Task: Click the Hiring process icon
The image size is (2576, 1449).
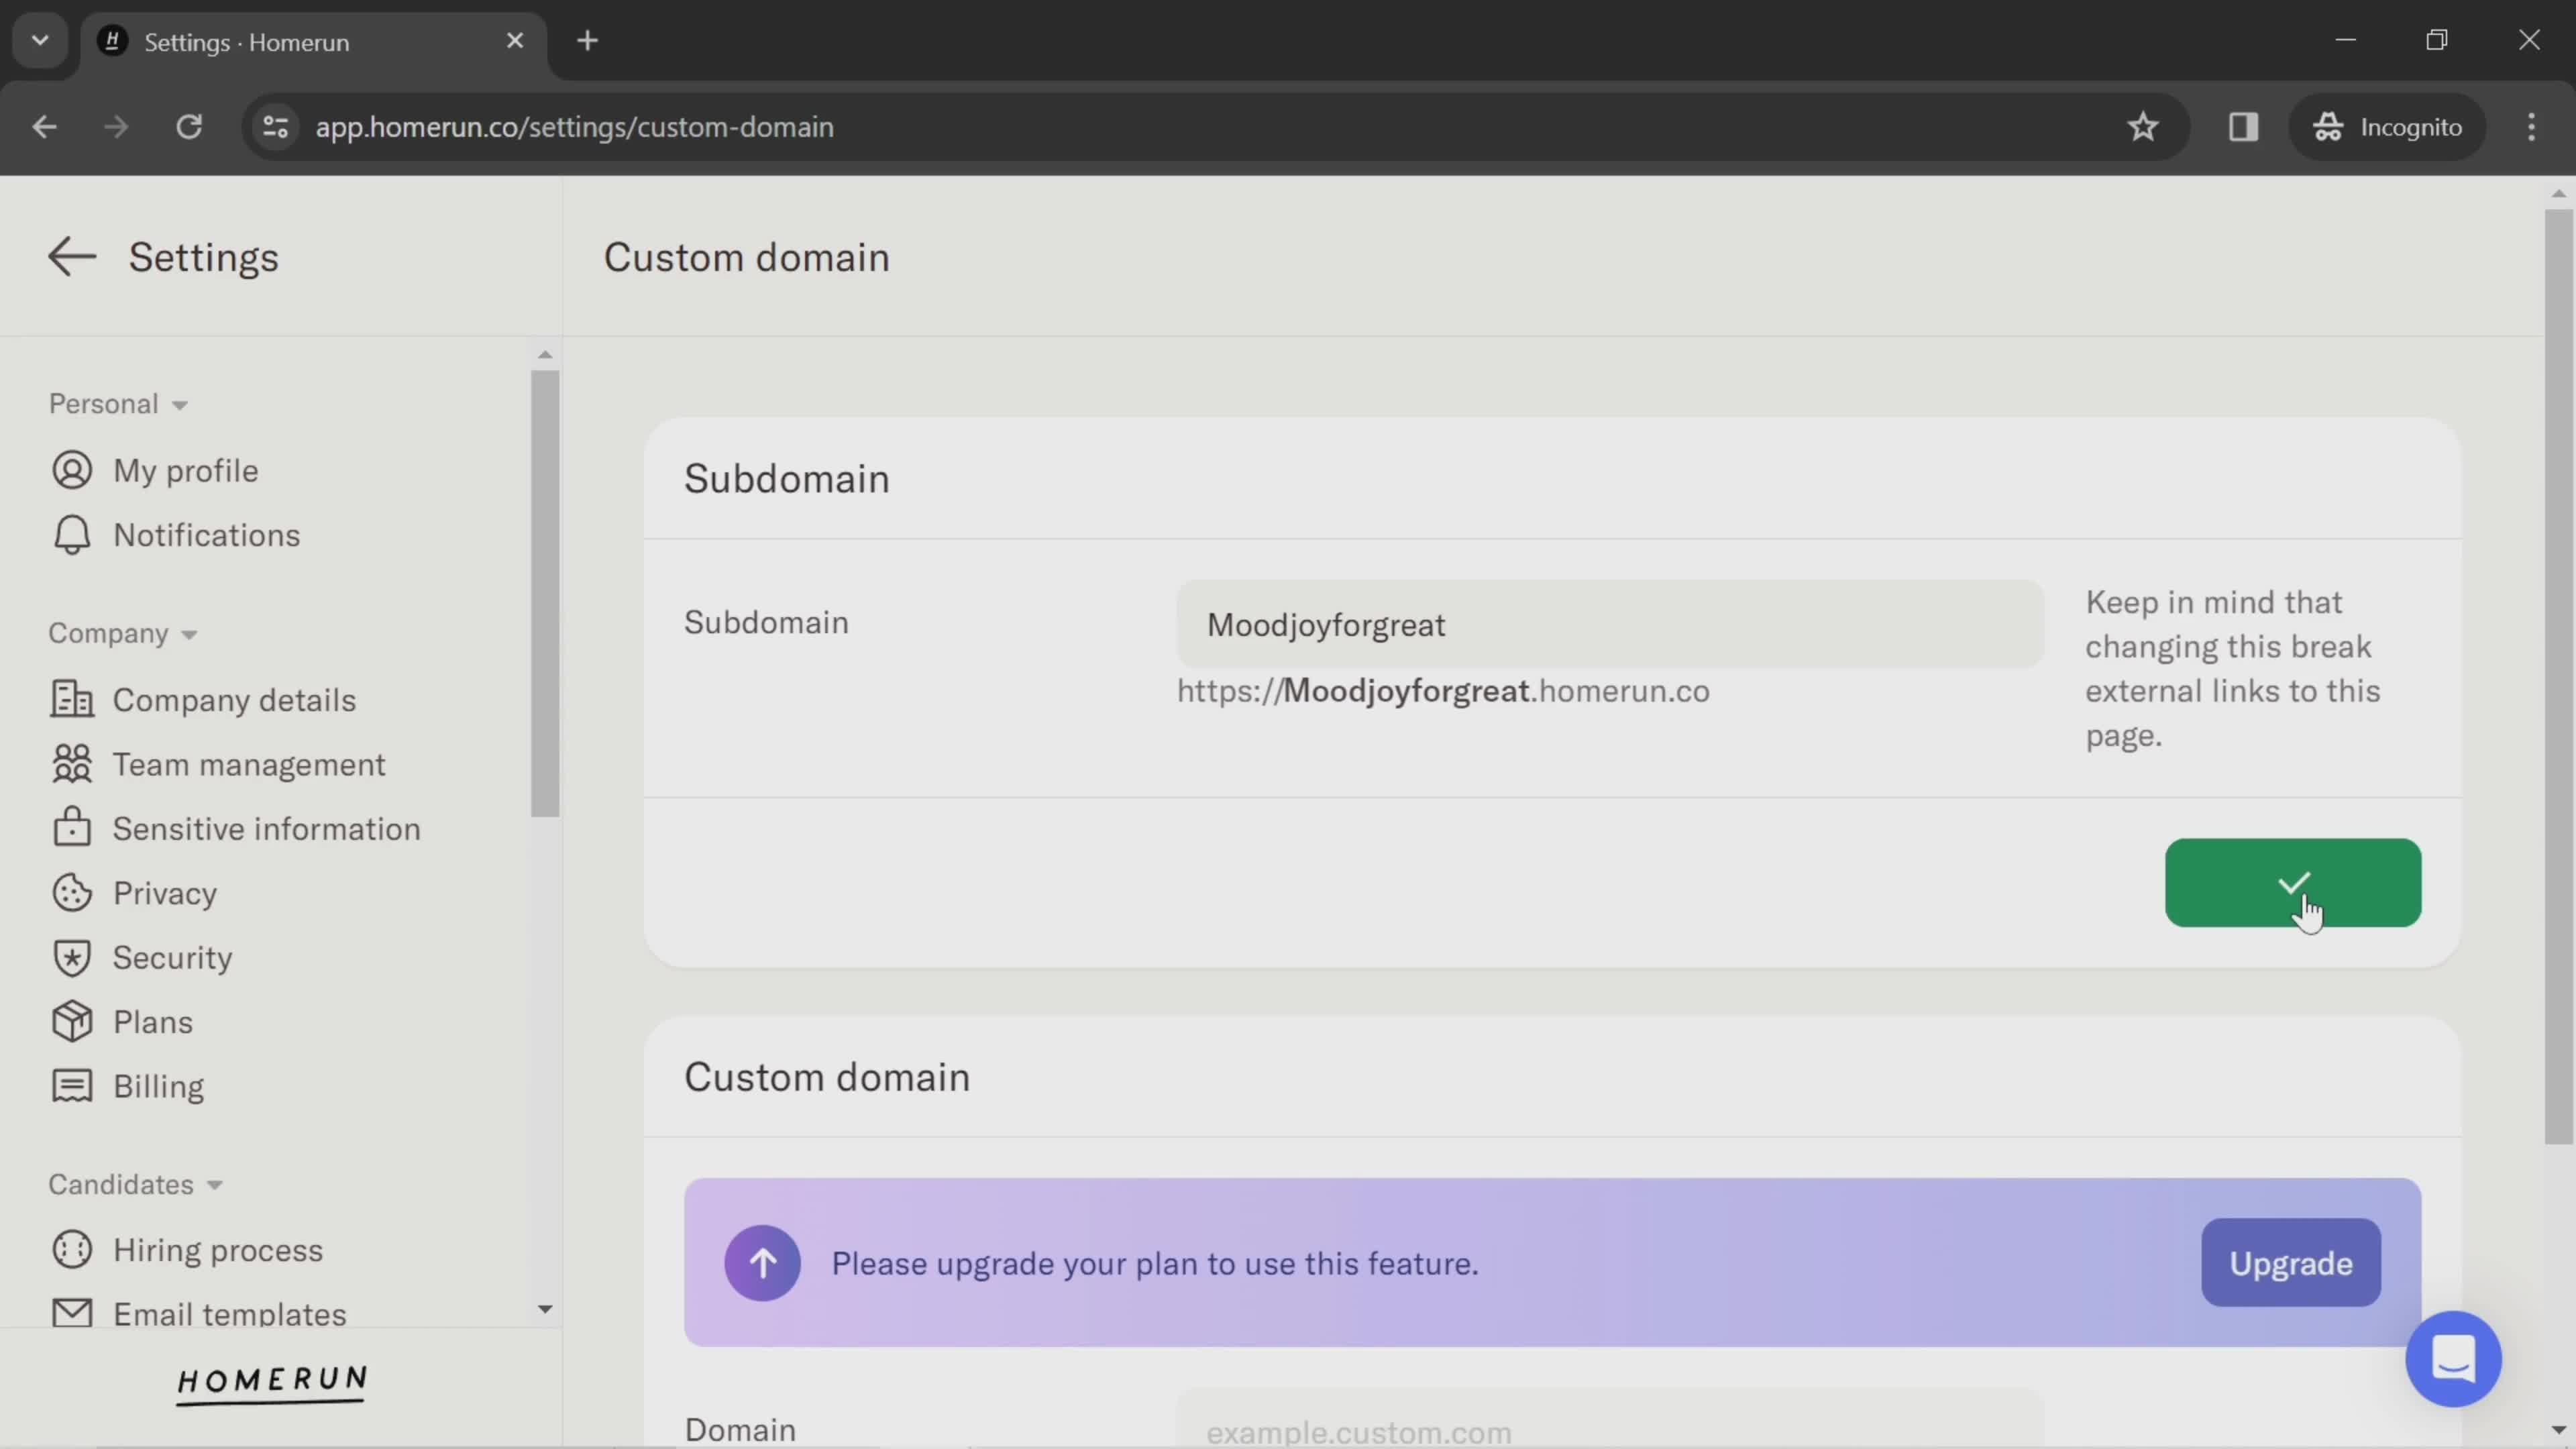Action: [72, 1250]
